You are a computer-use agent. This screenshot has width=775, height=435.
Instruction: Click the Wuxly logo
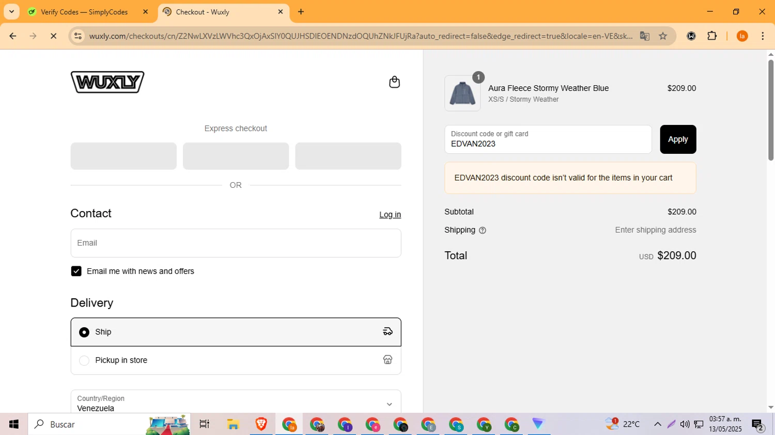(107, 82)
